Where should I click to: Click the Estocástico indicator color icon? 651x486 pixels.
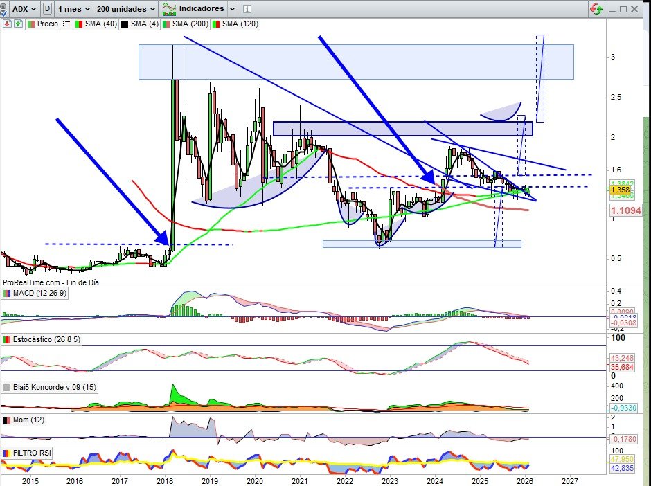[7, 340]
